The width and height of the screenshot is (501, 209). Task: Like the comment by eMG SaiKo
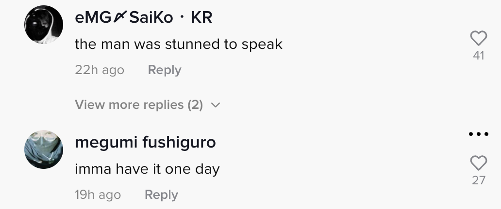(x=479, y=39)
